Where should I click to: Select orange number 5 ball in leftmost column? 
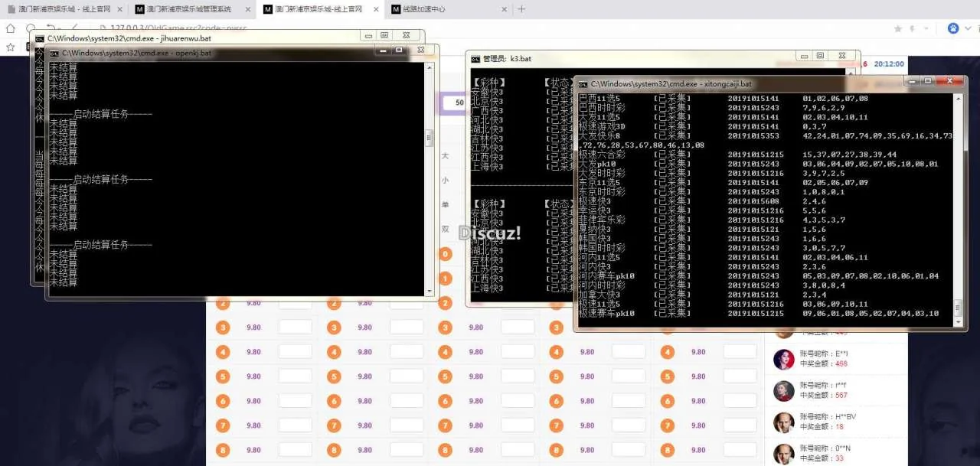click(223, 376)
